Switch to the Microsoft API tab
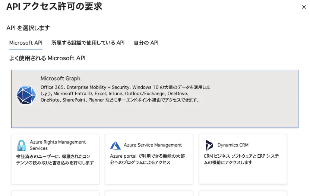 click(26, 43)
